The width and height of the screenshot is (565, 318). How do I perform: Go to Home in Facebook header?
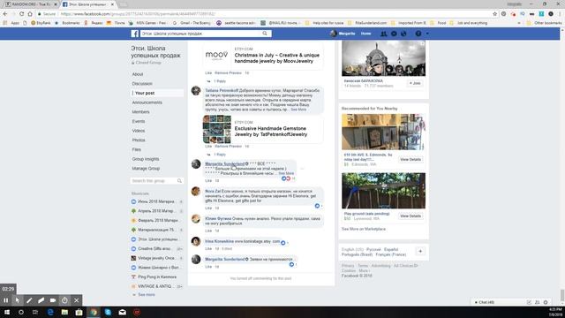(x=365, y=34)
